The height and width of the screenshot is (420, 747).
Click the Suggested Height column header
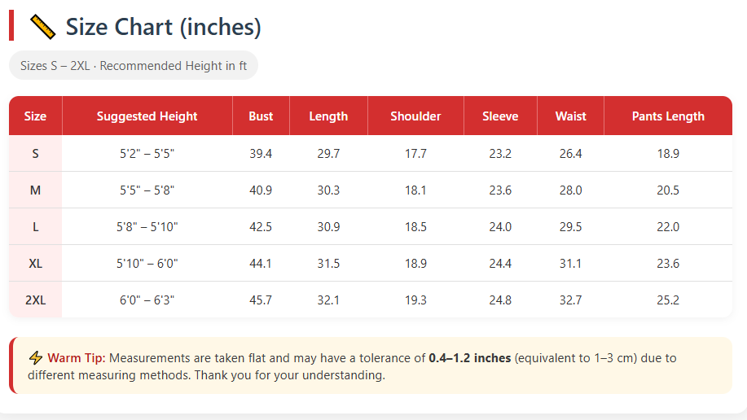[147, 116]
